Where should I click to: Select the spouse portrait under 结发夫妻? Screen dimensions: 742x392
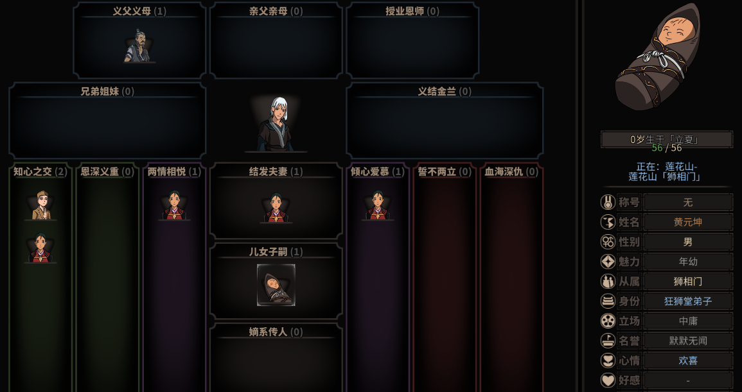[276, 207]
